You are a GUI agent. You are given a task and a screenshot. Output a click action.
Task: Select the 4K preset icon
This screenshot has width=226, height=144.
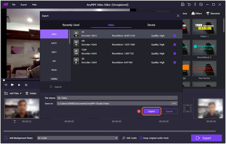76,34
